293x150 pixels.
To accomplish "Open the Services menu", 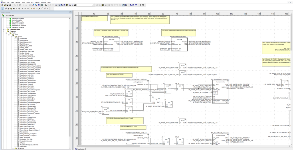I will tap(18, 2).
